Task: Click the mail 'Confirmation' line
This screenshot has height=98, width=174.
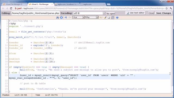Action: point(83,89)
